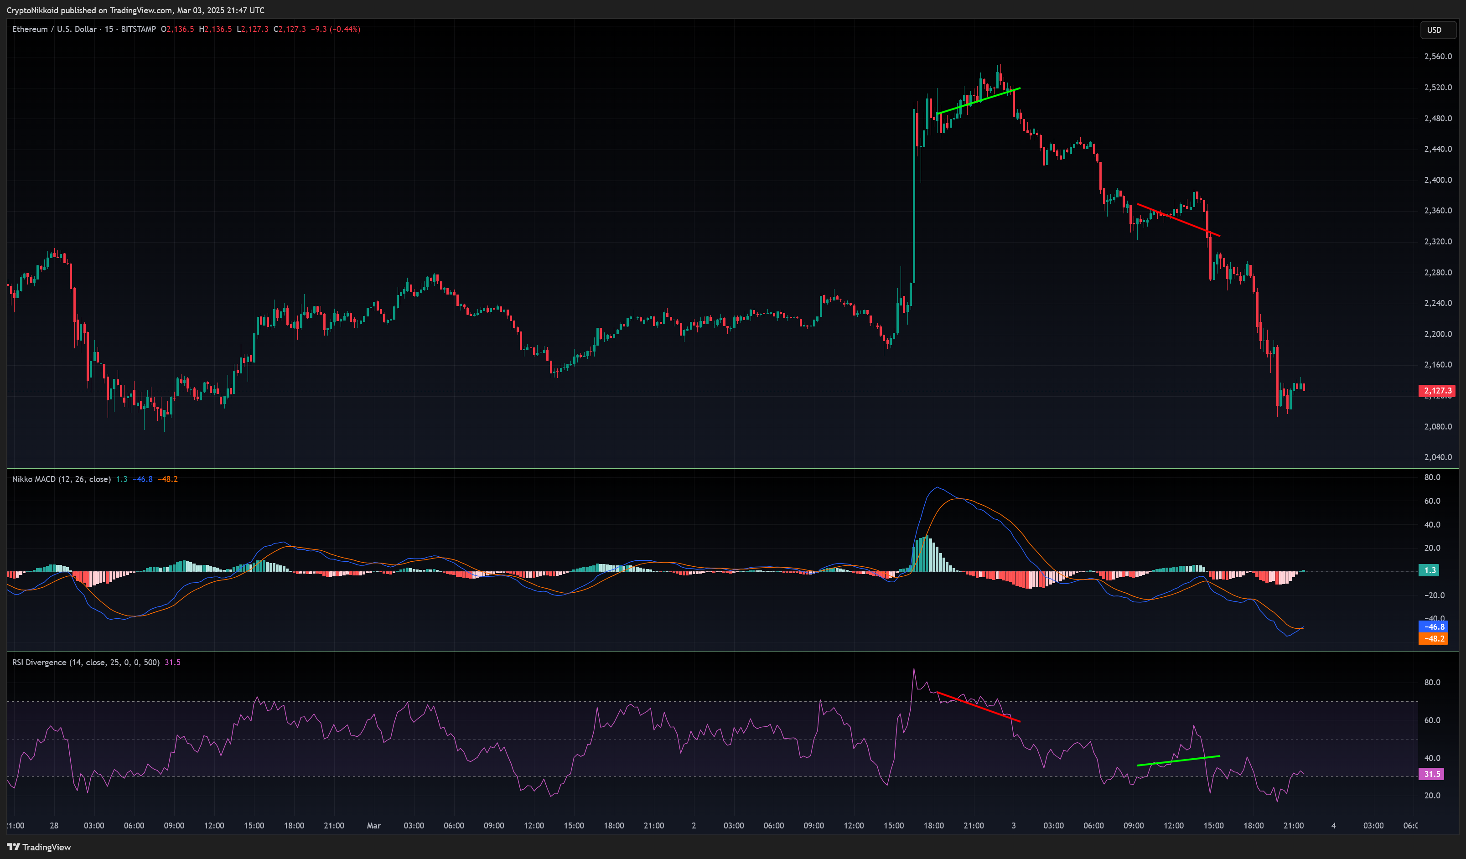Click the CryptoNikkoid published on TradingView.com header
The height and width of the screenshot is (859, 1466).
[x=135, y=10]
